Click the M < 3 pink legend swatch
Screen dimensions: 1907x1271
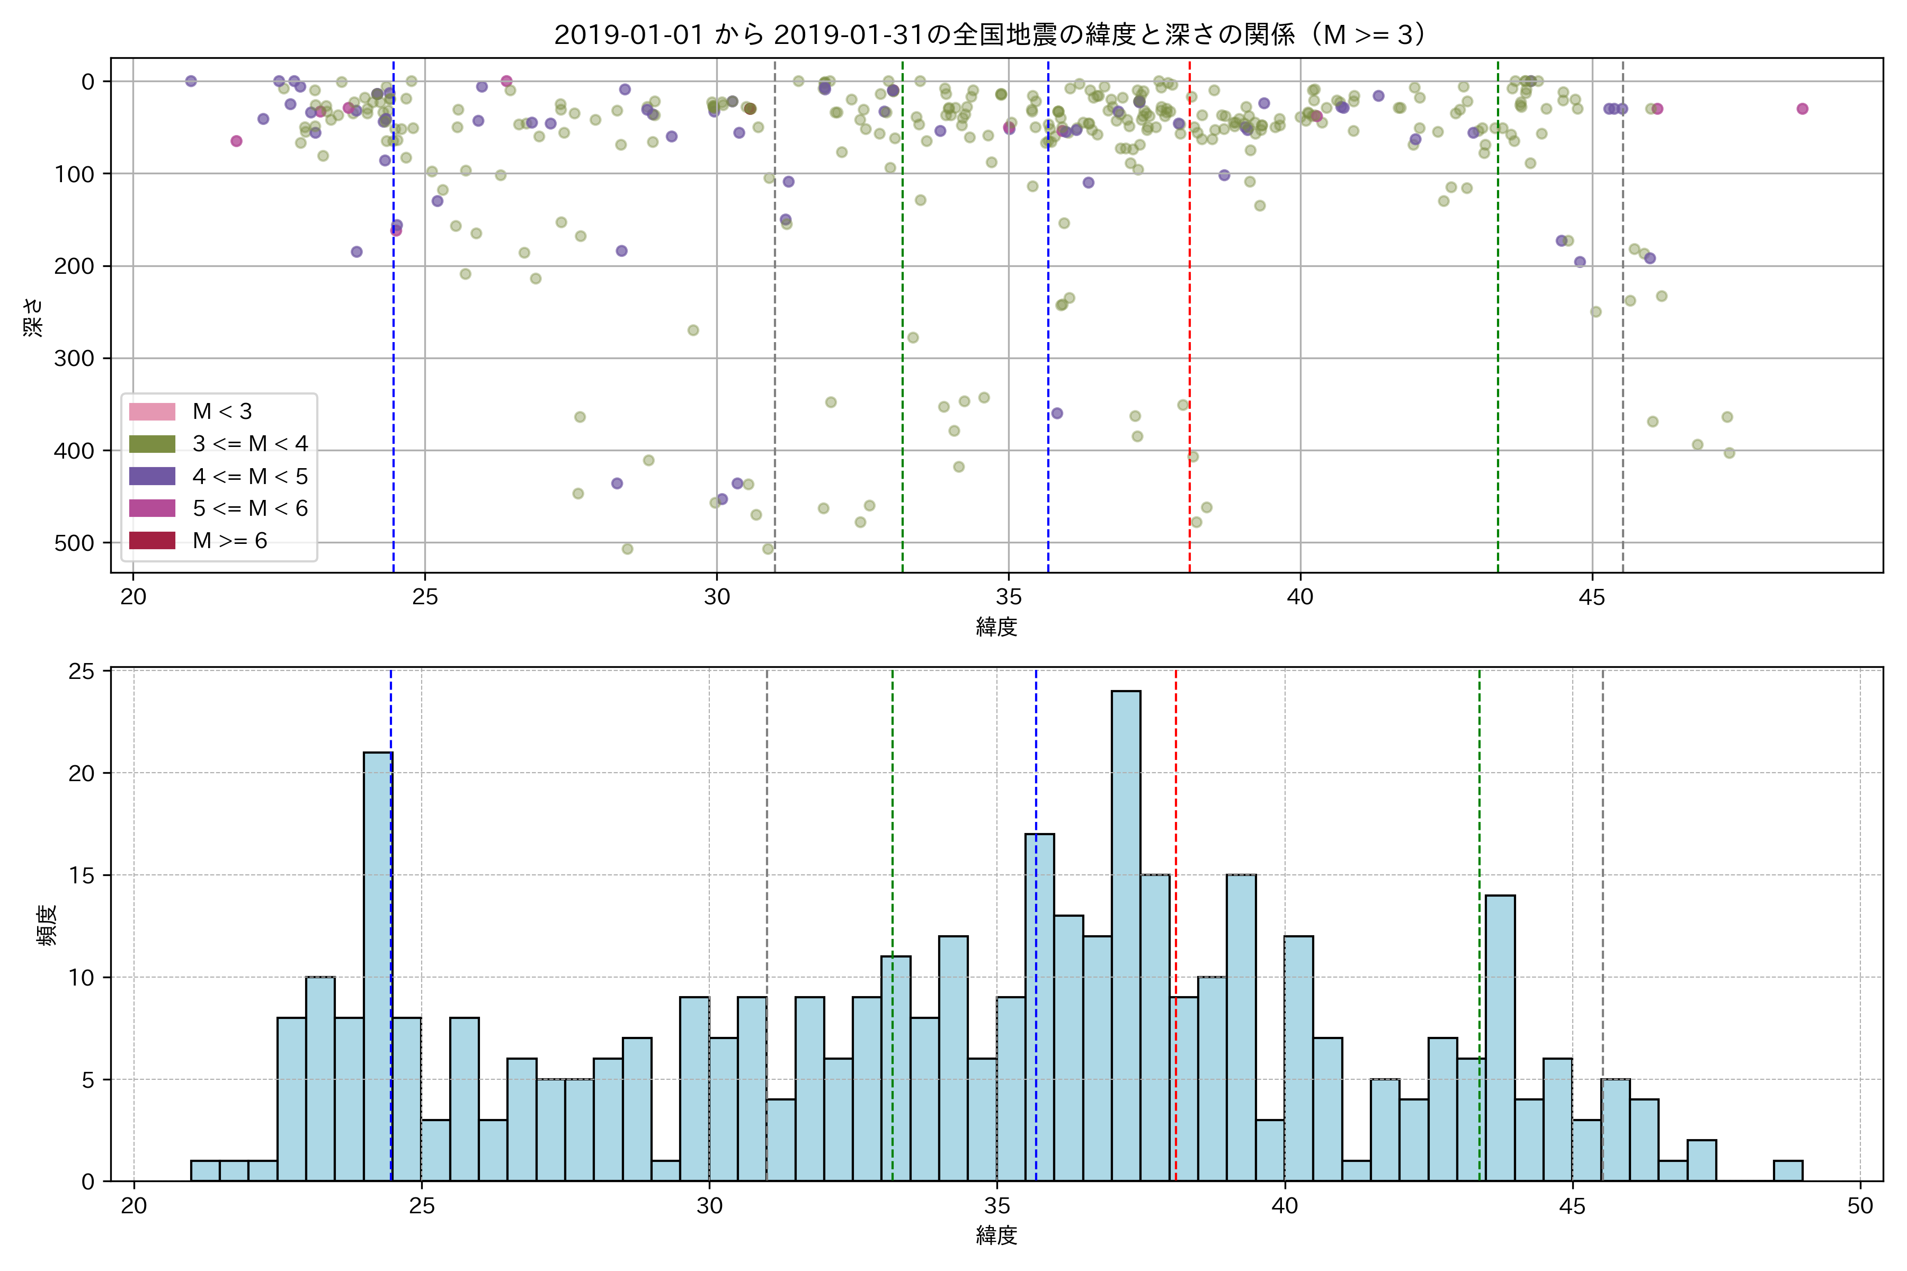152,412
